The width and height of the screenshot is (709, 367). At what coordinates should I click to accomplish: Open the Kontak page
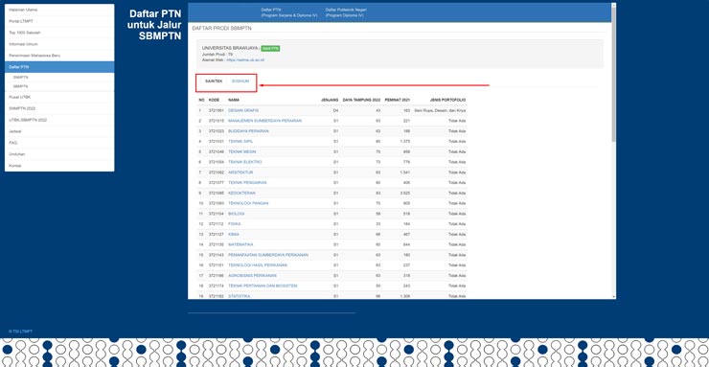pyautogui.click(x=59, y=166)
